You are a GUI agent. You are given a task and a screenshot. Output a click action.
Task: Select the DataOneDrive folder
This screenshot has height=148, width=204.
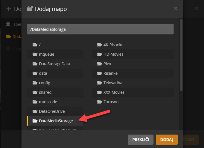tap(52, 111)
